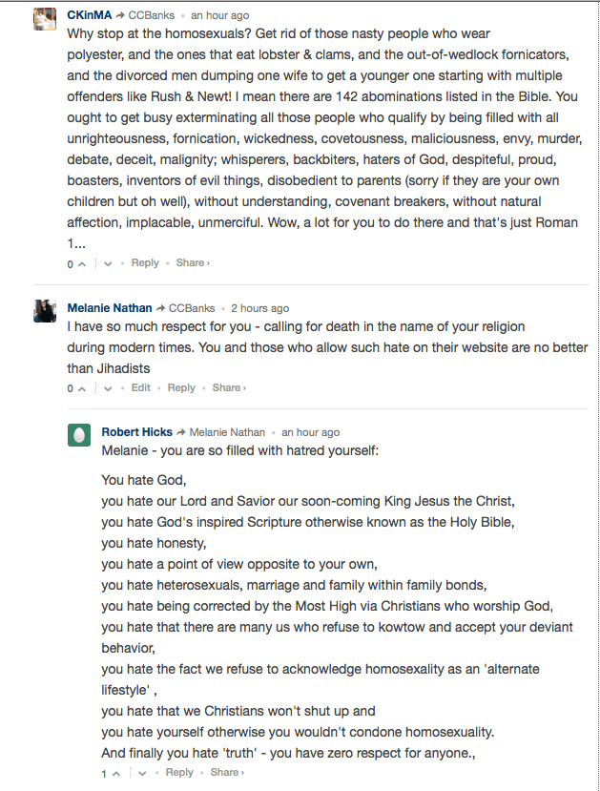Downvote Robert Hicks's comment
Image resolution: width=600 pixels, height=791 pixels.
(142, 773)
